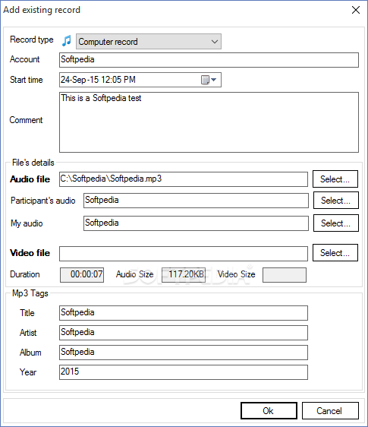Image resolution: width=368 pixels, height=427 pixels.
Task: Click the My audio field
Action: (x=196, y=223)
